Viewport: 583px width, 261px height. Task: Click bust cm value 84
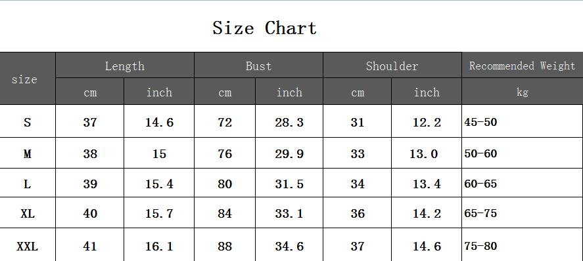tap(225, 214)
